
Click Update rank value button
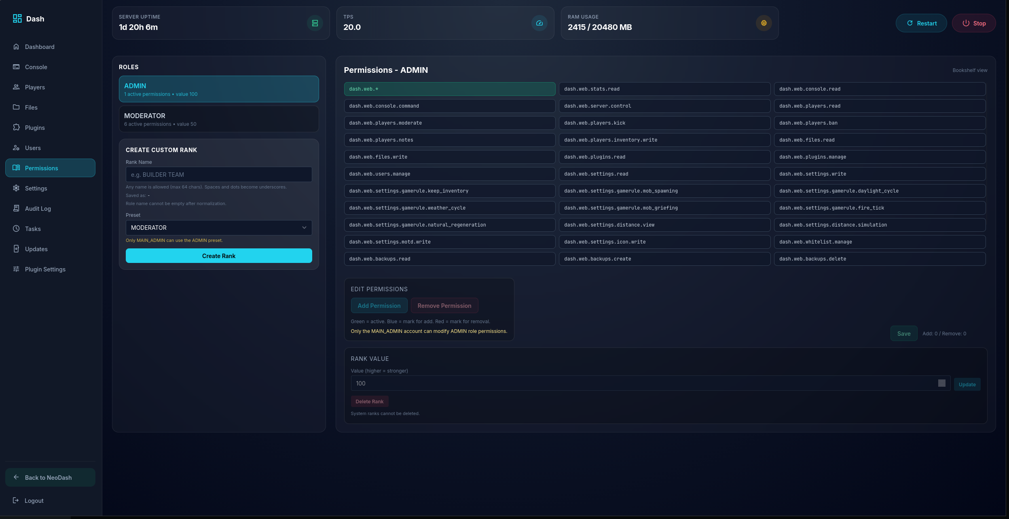(967, 384)
